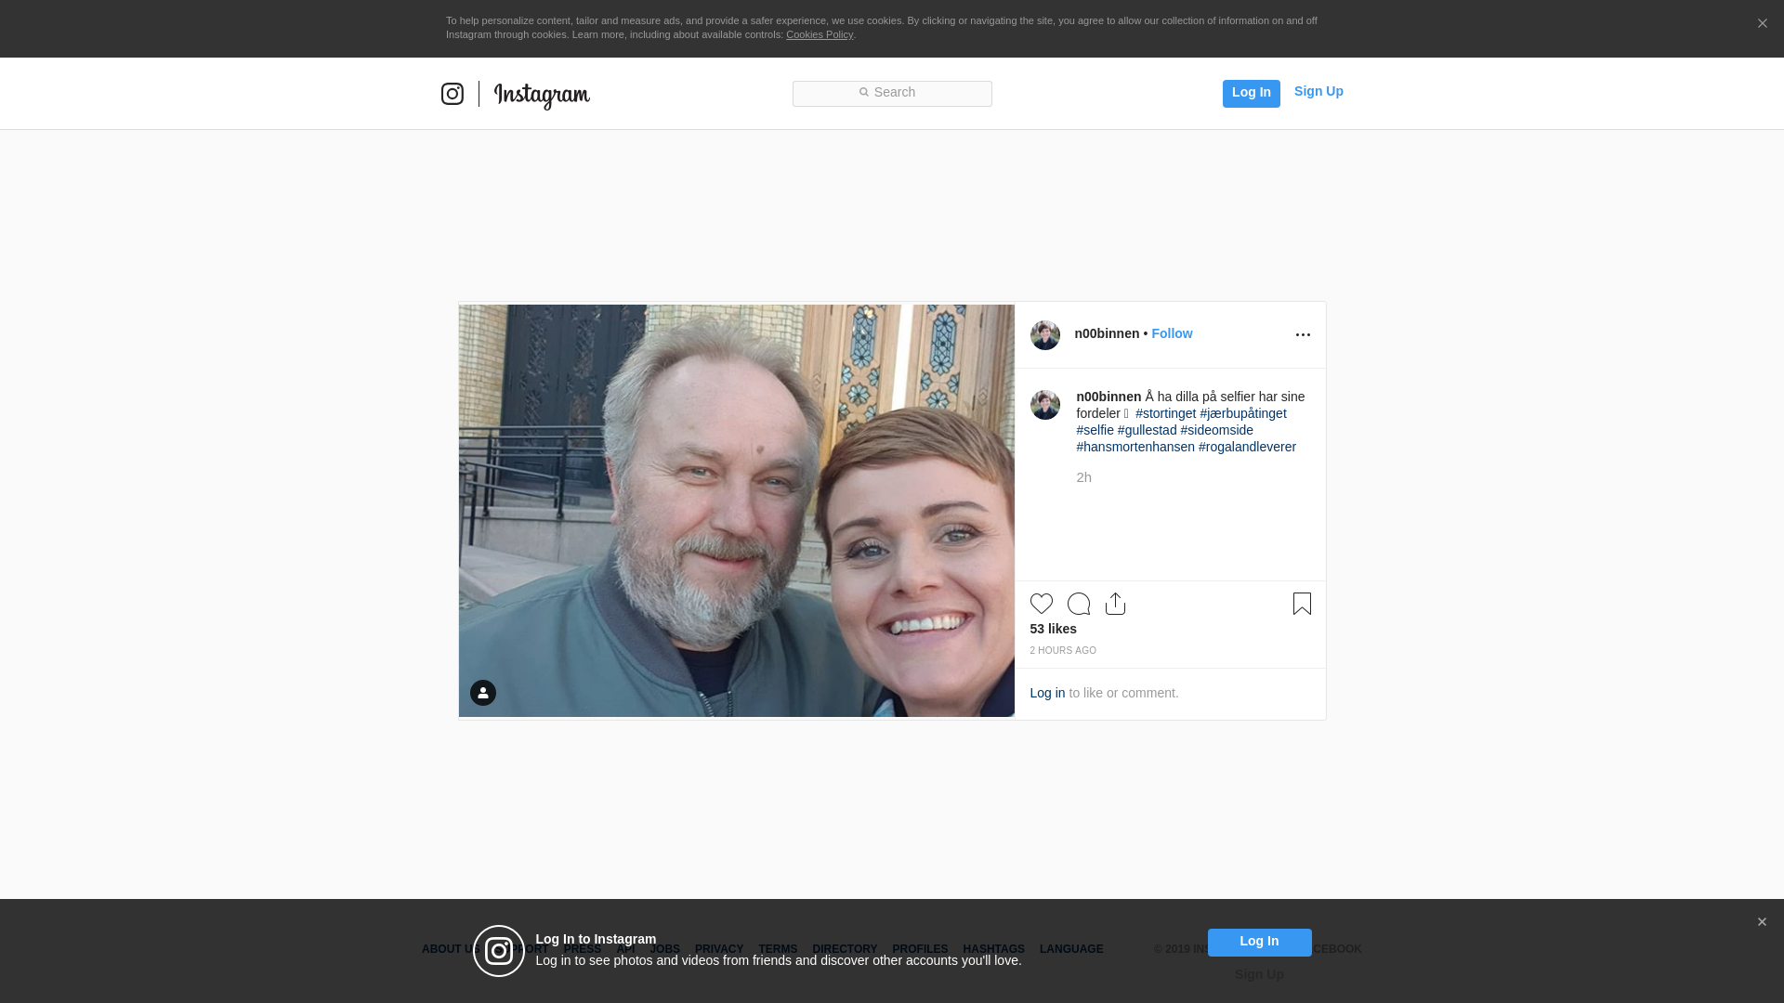Open the #sideomside hashtag
The width and height of the screenshot is (1784, 1003).
[1217, 430]
